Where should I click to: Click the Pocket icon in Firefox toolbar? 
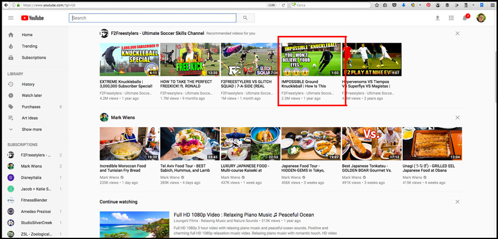(394, 6)
